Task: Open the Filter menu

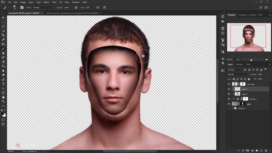Action: [54, 2]
